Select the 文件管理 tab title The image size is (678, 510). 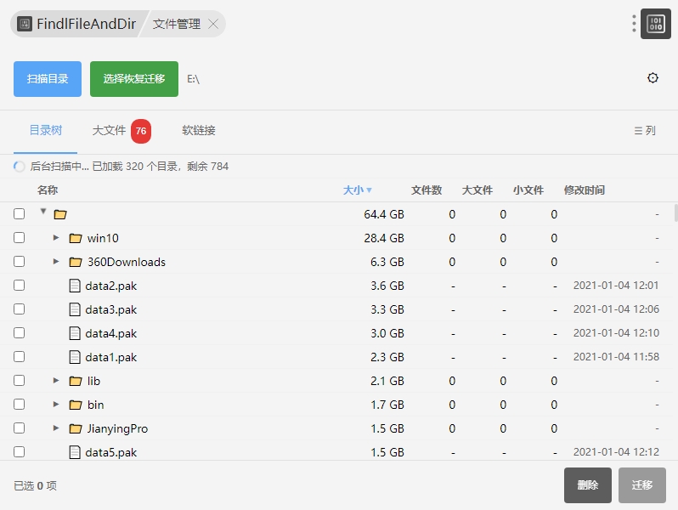point(177,24)
